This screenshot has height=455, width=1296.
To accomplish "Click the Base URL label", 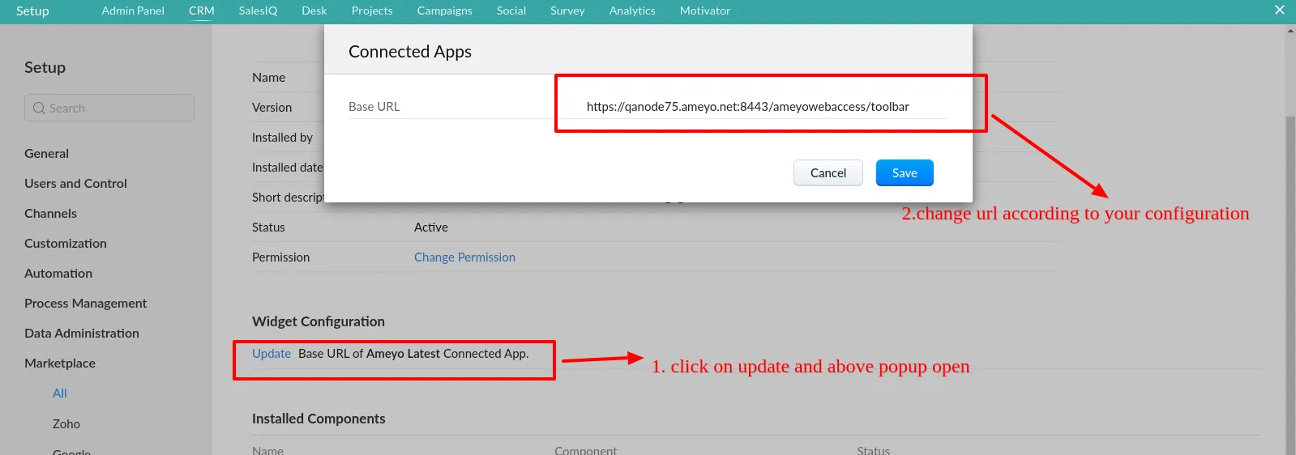I will [374, 106].
